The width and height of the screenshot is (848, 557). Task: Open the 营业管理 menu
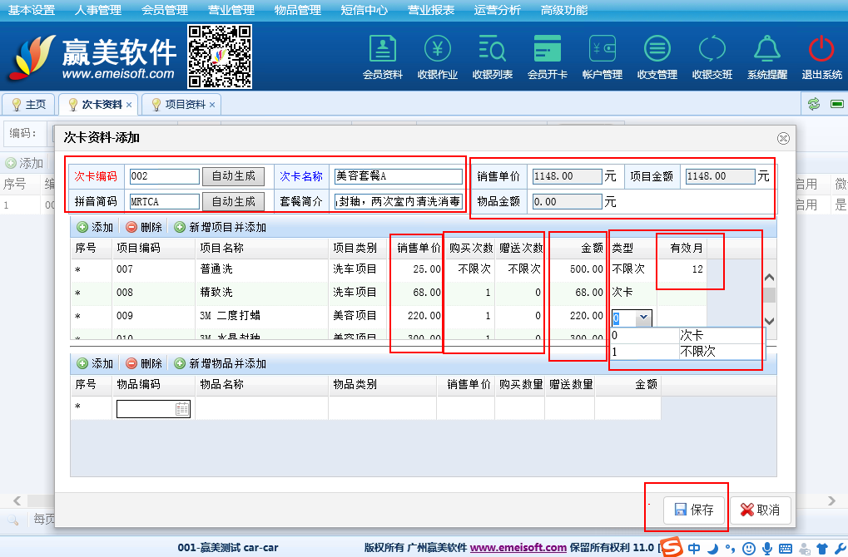pos(231,11)
